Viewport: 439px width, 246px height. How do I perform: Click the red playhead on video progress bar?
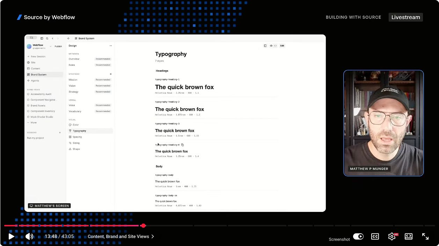[143, 225]
